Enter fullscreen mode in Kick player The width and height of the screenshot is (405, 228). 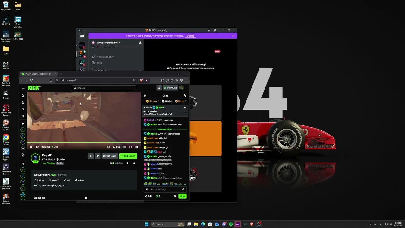point(130,147)
